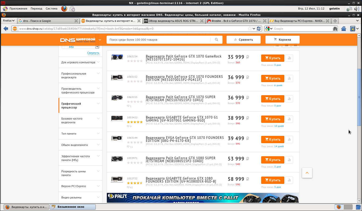Add Palit GTX 1080 SUPER JETSTREAM to comparison
The image size is (362, 211).
(x=289, y=160)
